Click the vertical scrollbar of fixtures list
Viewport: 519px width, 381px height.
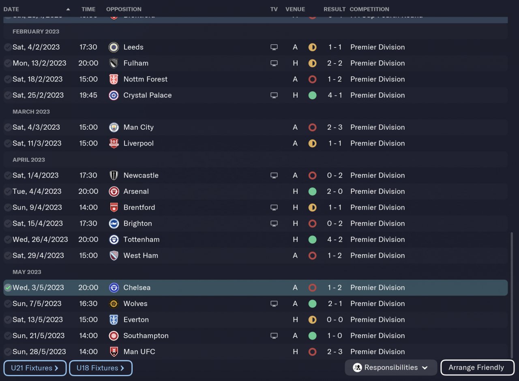coord(512,292)
